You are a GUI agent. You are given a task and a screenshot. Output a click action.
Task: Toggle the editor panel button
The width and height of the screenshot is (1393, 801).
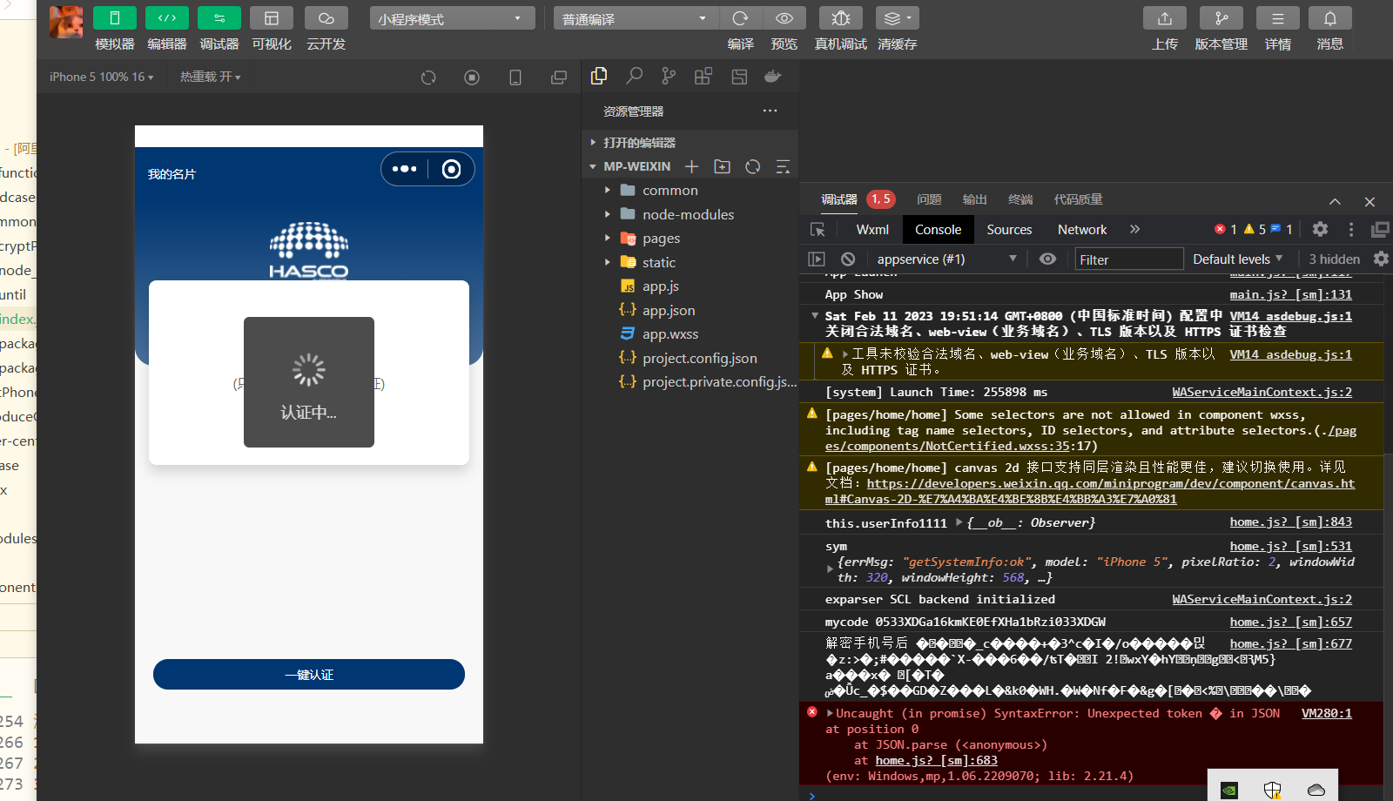click(166, 18)
